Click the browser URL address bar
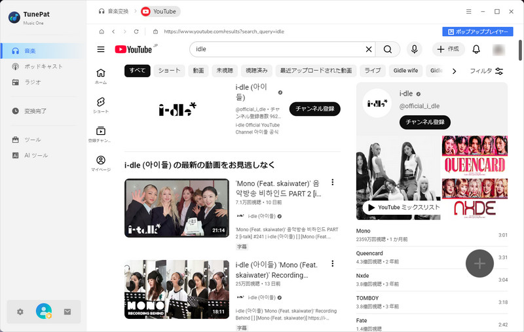 (x=223, y=31)
